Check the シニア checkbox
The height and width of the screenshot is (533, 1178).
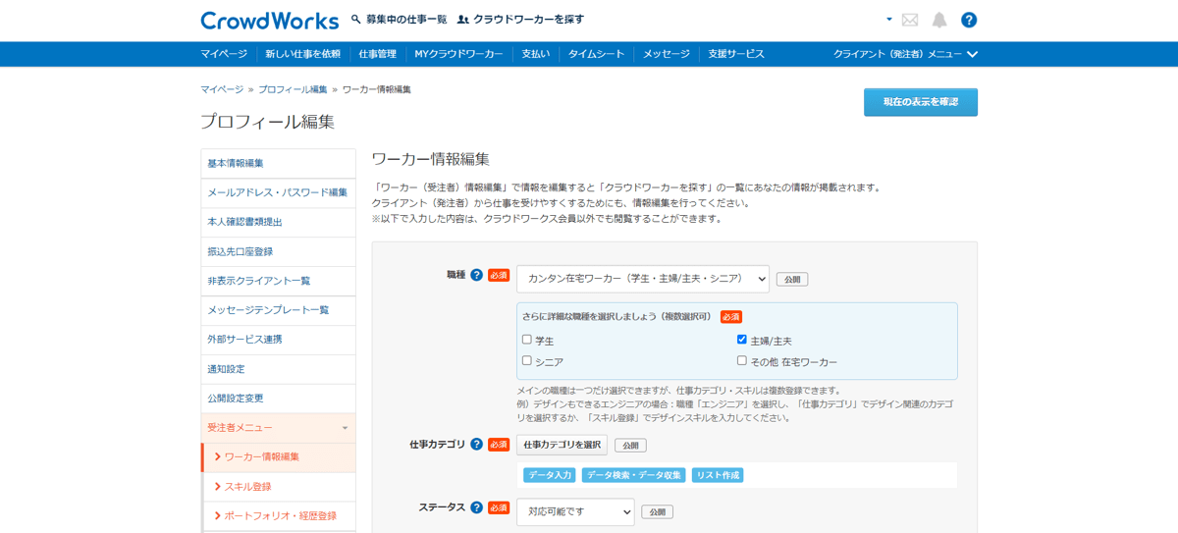pyautogui.click(x=527, y=361)
